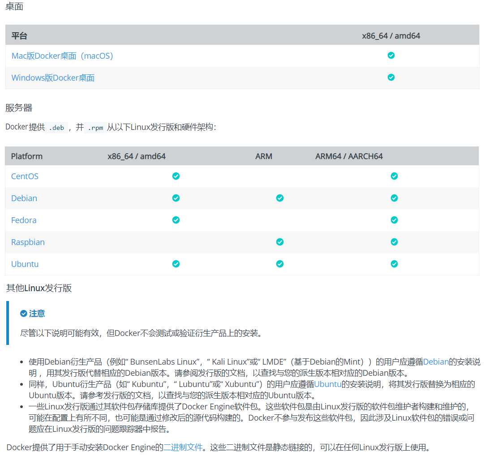Image resolution: width=485 pixels, height=456 pixels.
Task: Click Fedora ARM64 check icon
Action: click(x=394, y=220)
